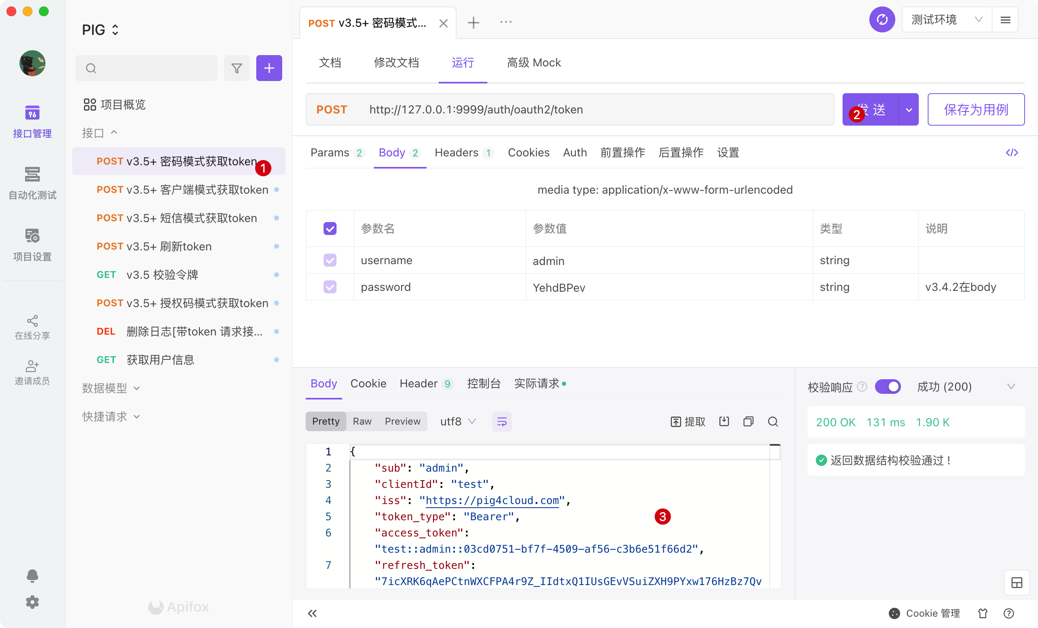Toggle the 校验响应 switch
This screenshot has width=1038, height=628.
pyautogui.click(x=888, y=387)
